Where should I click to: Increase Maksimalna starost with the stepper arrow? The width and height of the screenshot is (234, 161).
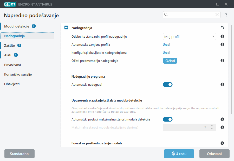tap(212, 126)
